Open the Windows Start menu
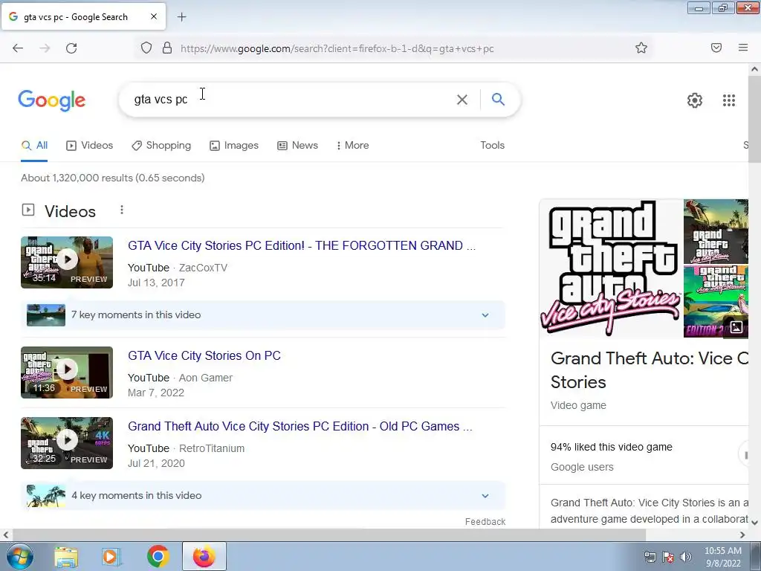This screenshot has width=761, height=571. [x=19, y=556]
